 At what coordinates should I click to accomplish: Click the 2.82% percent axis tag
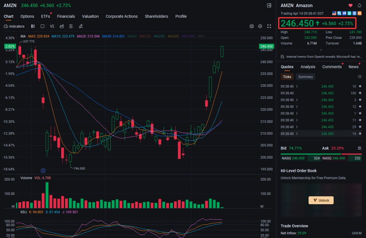(10, 46)
